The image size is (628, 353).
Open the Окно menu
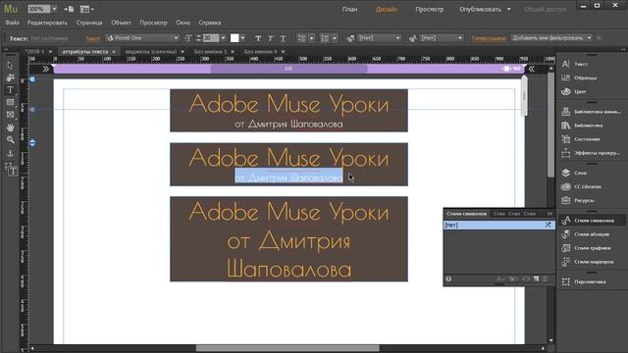183,23
